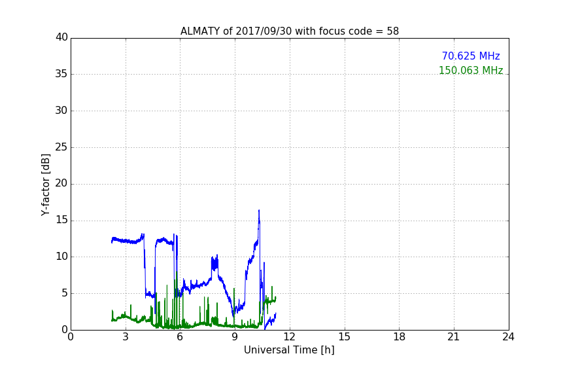Image resolution: width=565 pixels, height=377 pixels.
Task: Click the x-axis tick label '3'
Action: [126, 337]
